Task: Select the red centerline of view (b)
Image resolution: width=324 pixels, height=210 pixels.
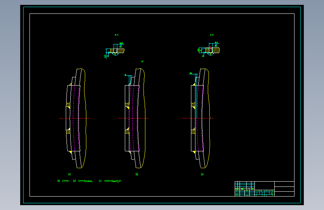Action: click(133, 118)
